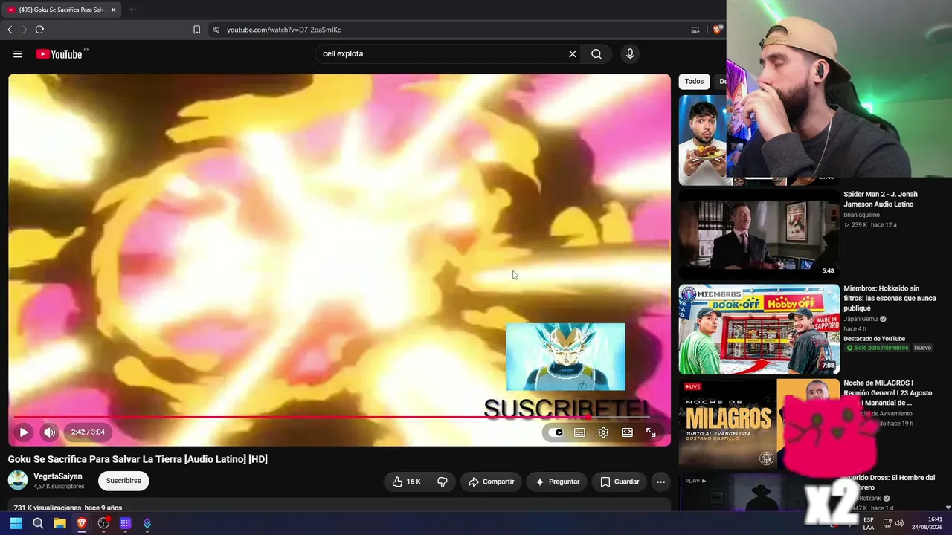
Task: Share the video using Compartir
Action: coord(491,481)
